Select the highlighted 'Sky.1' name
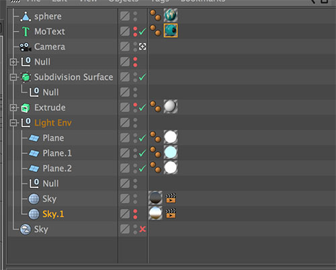Image resolution: width=336 pixels, height=270 pixels. [53, 214]
